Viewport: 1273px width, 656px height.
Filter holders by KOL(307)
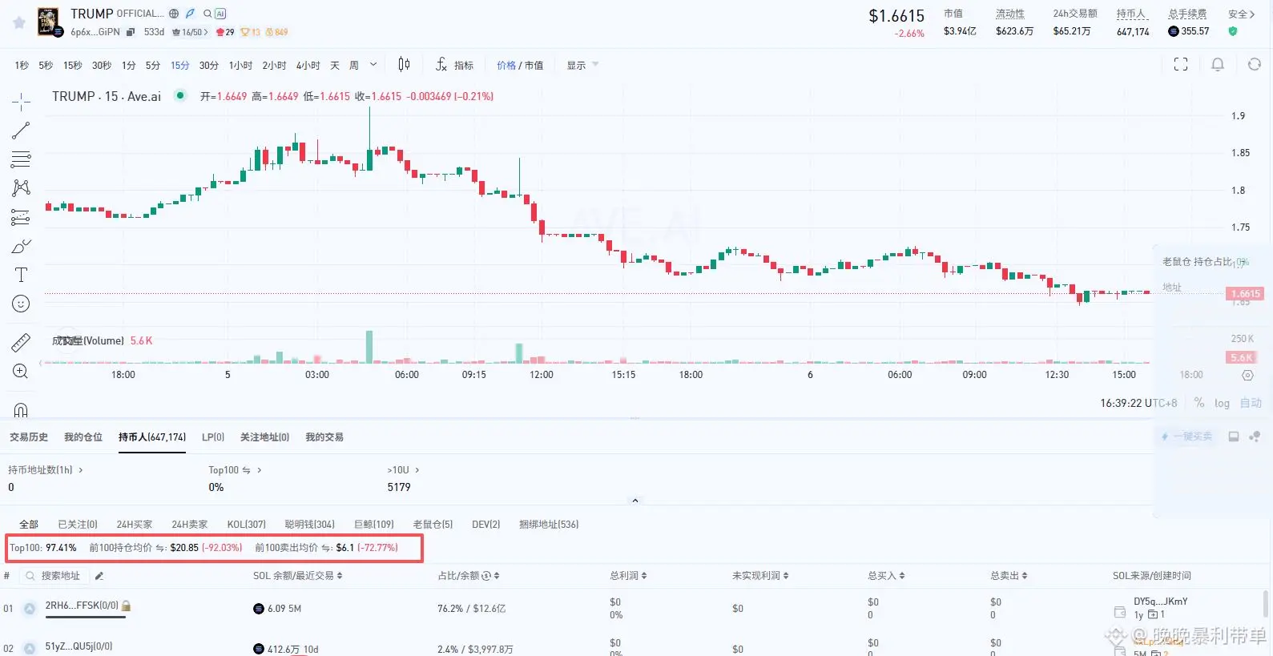tap(246, 525)
